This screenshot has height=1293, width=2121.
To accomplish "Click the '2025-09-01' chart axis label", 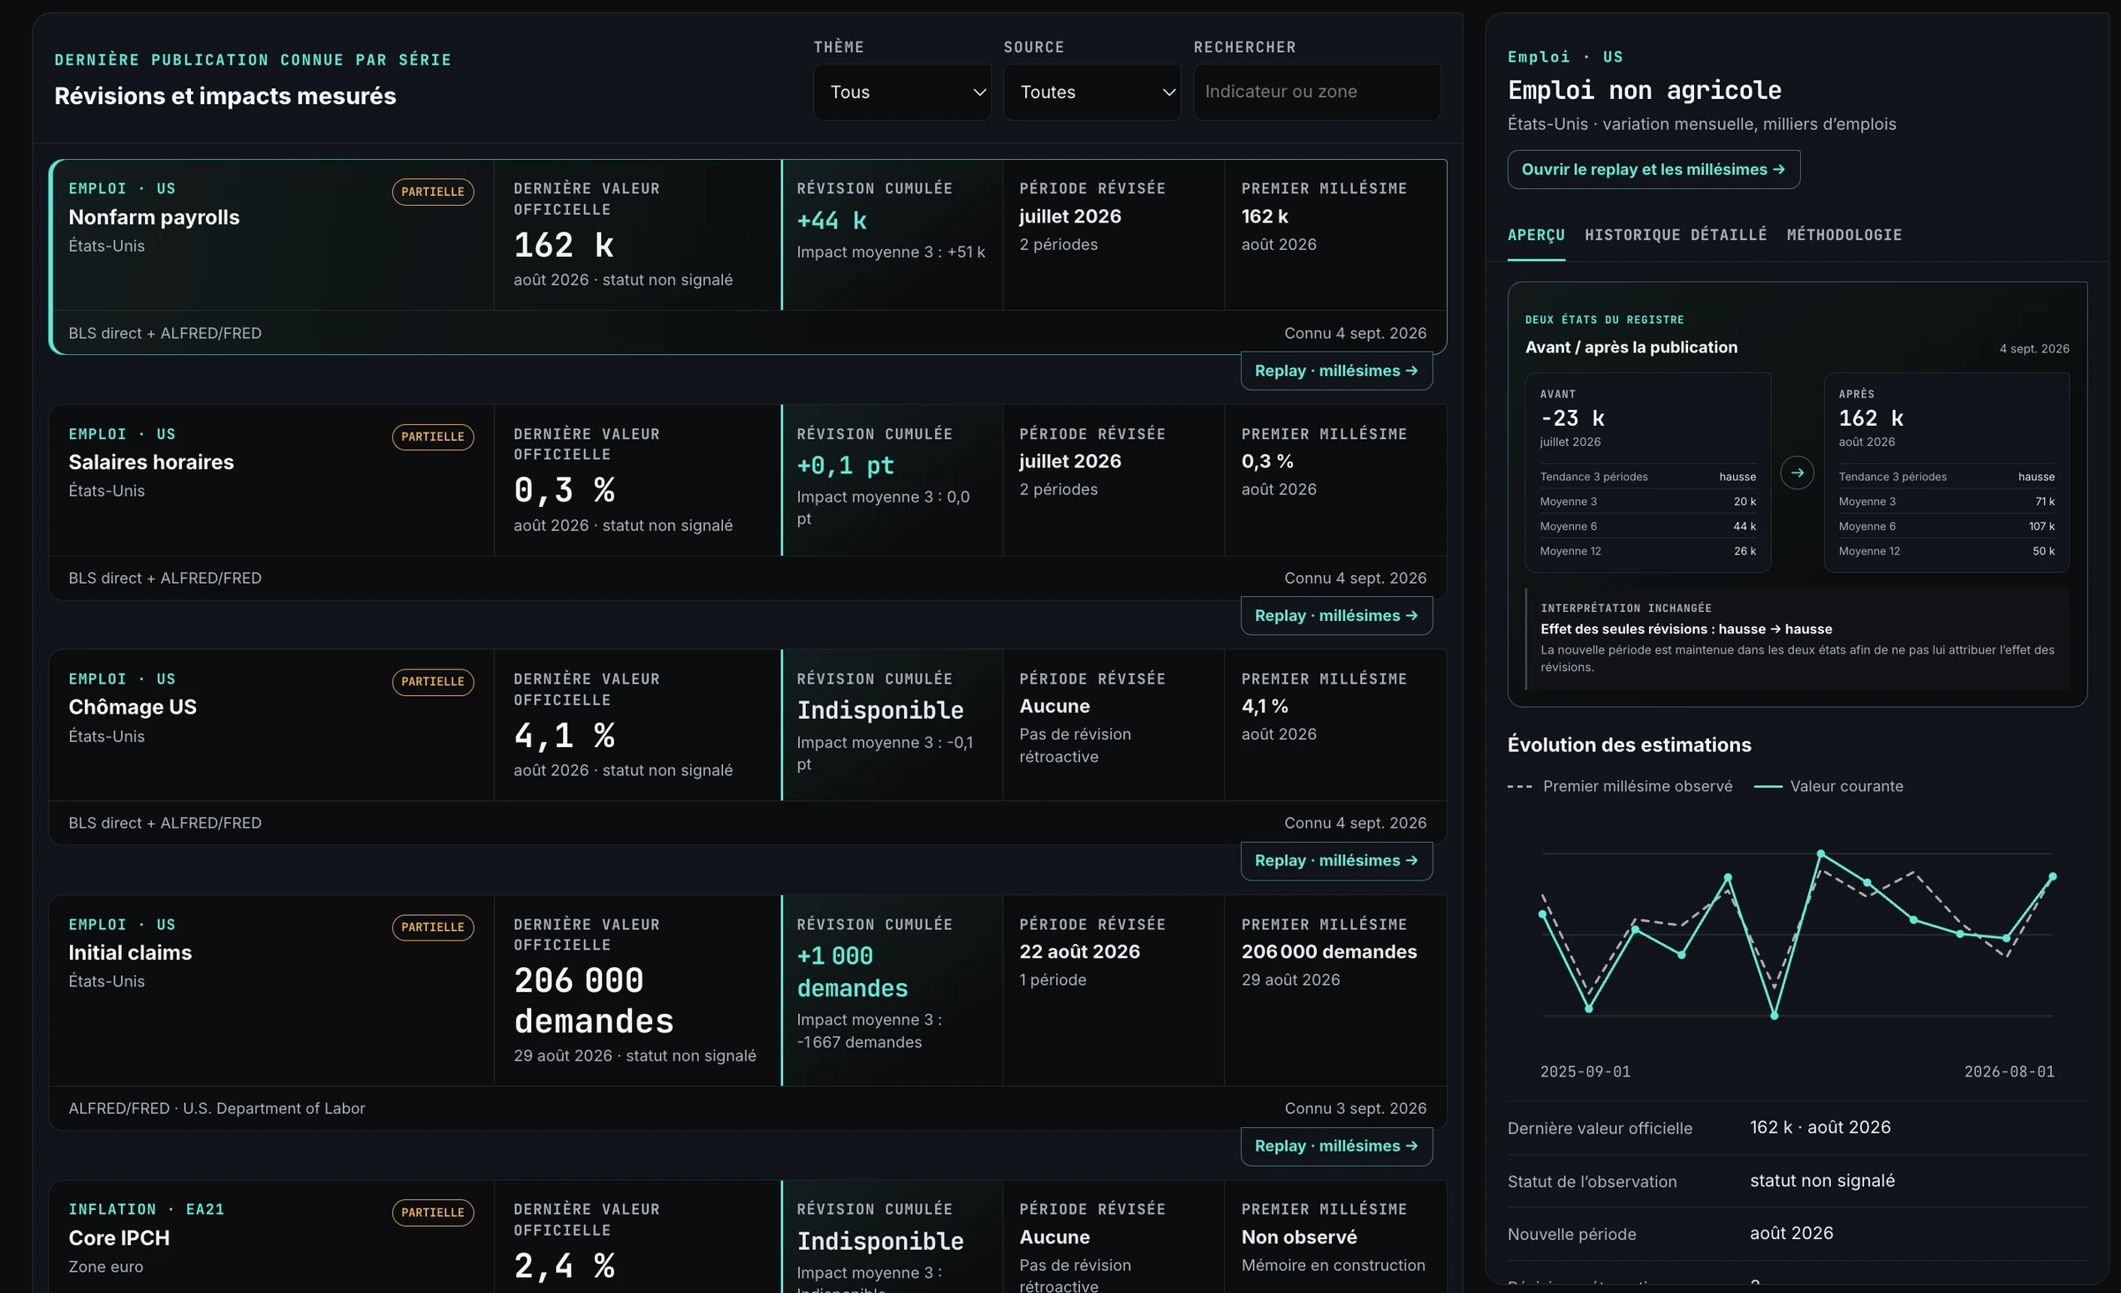I will (1585, 1071).
